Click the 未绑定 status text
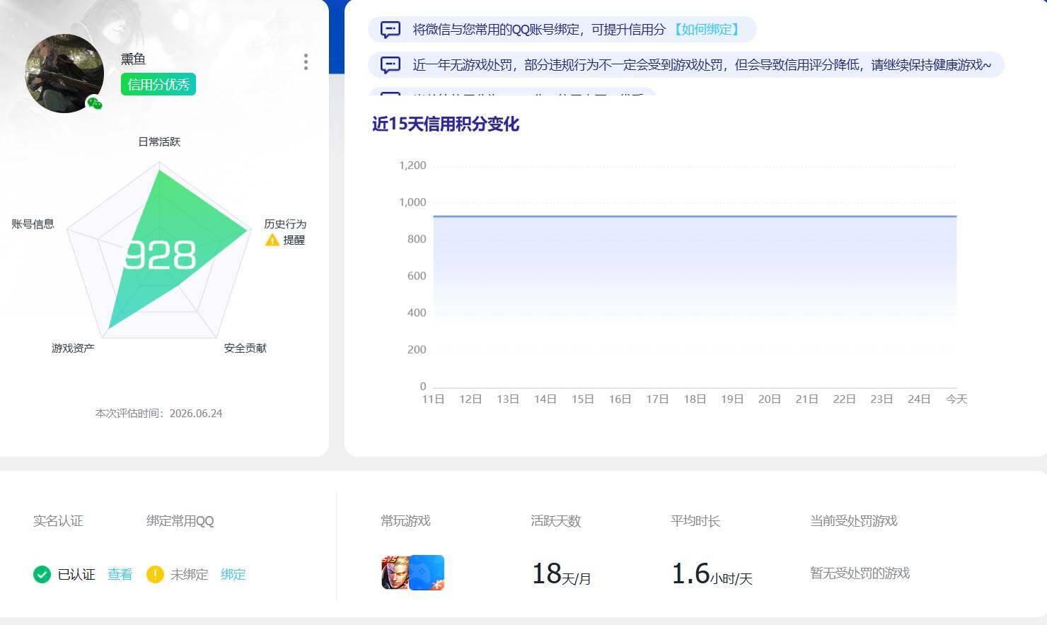 pos(189,574)
